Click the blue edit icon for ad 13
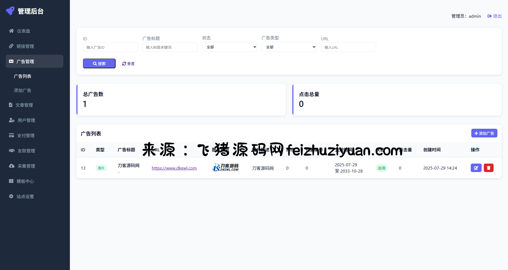The height and width of the screenshot is (270, 508). click(x=476, y=168)
